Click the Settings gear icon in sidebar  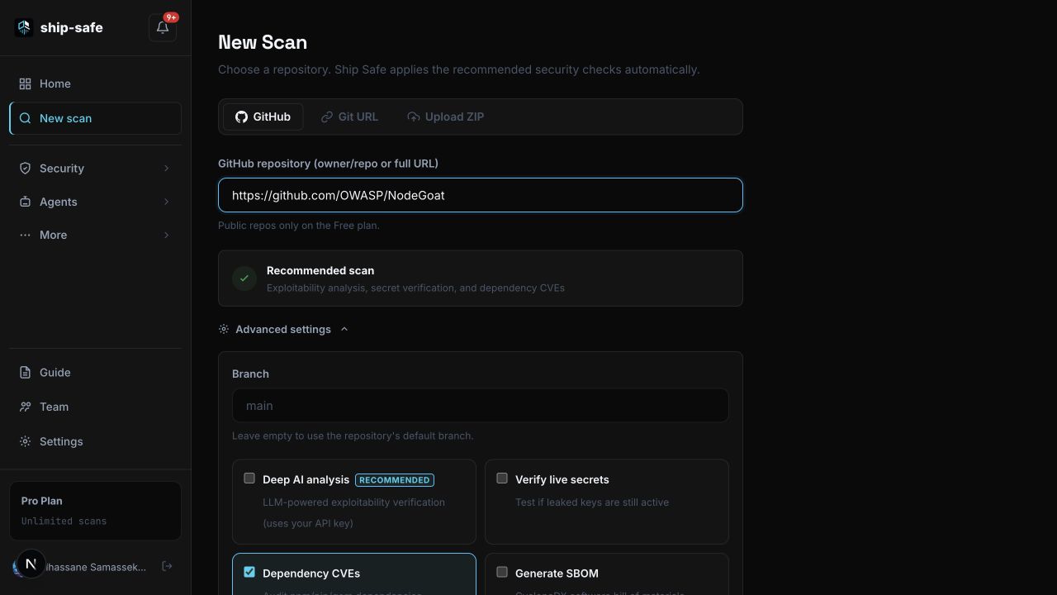coord(25,441)
